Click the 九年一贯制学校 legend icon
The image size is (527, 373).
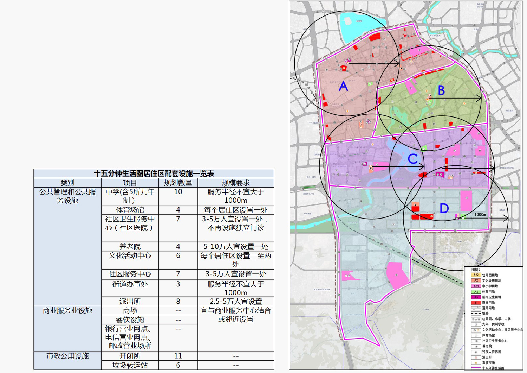click(476, 324)
